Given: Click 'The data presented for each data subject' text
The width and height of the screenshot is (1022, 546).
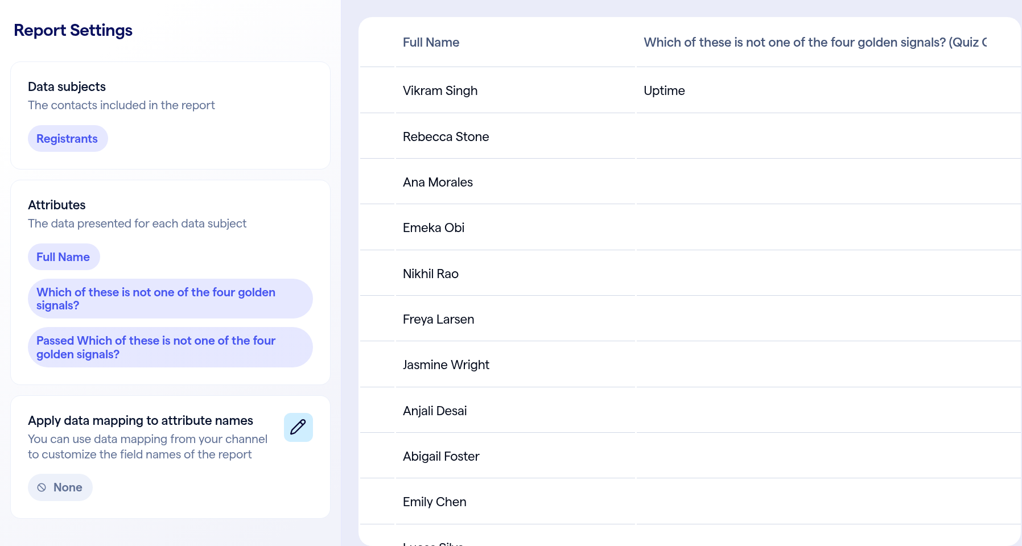Looking at the screenshot, I should 137,224.
